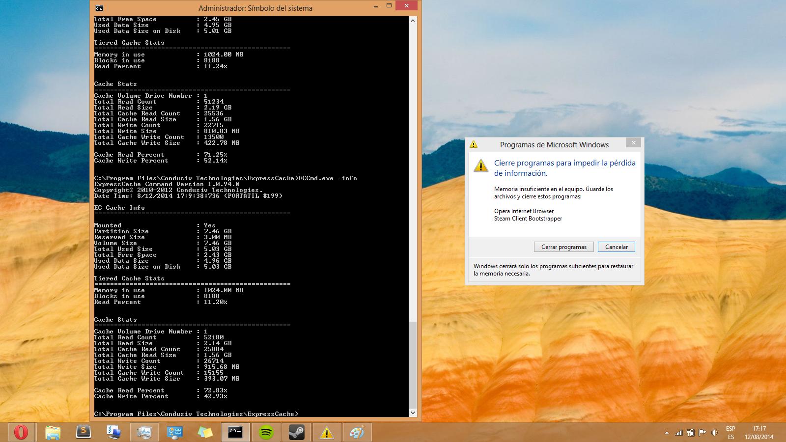Image resolution: width=786 pixels, height=442 pixels.
Task: Show hidden system tray icons
Action: [667, 433]
